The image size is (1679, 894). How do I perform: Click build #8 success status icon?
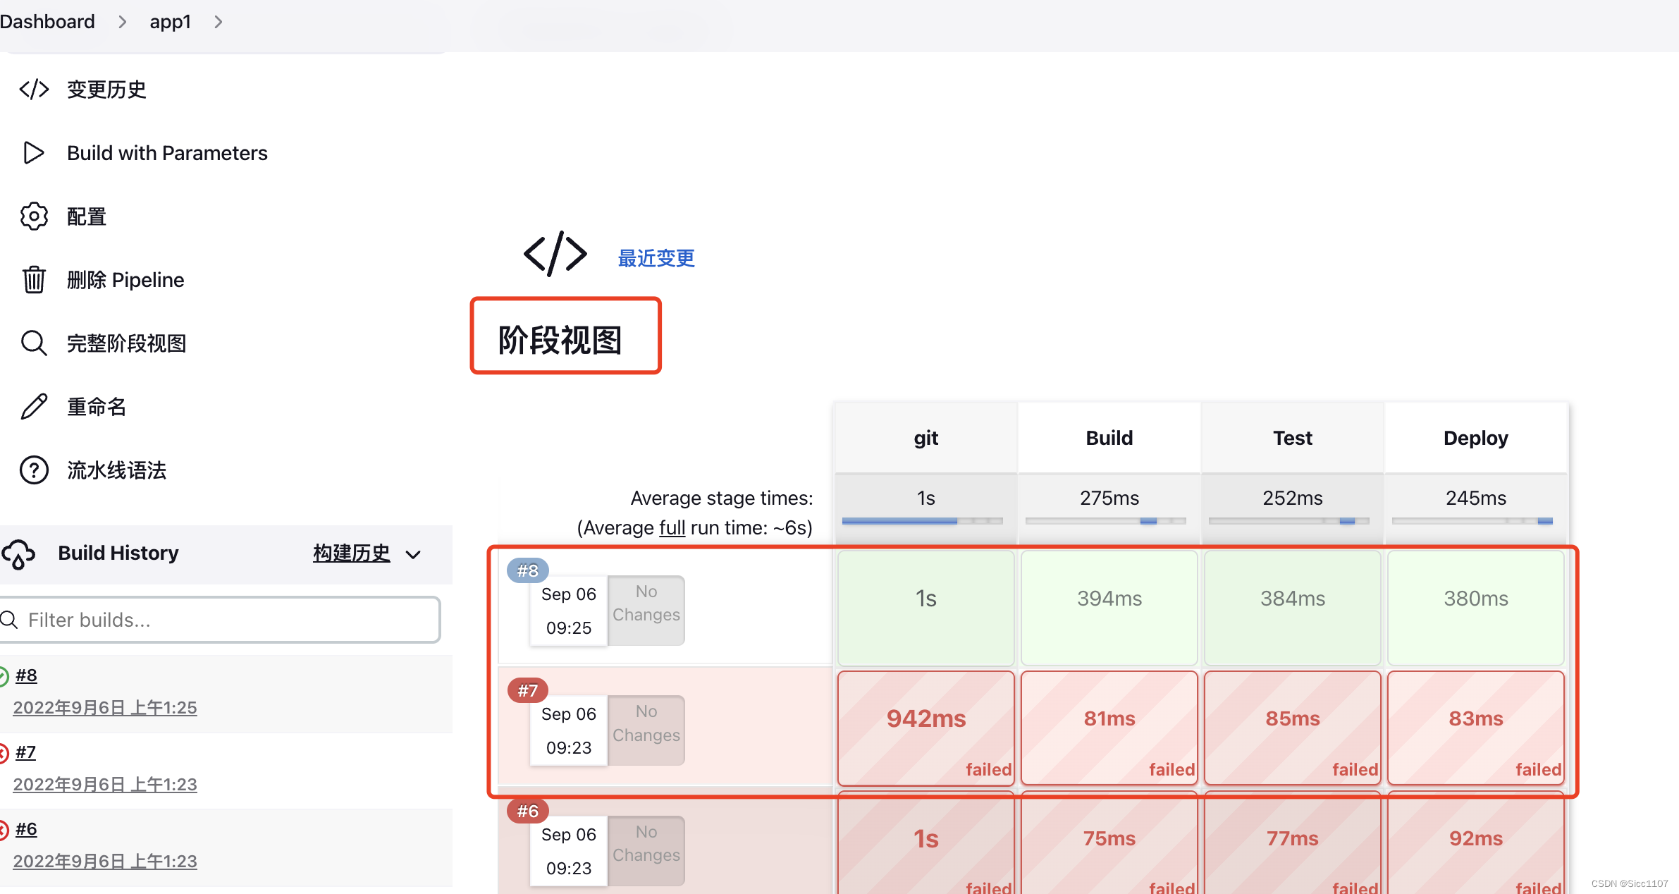pos(4,676)
